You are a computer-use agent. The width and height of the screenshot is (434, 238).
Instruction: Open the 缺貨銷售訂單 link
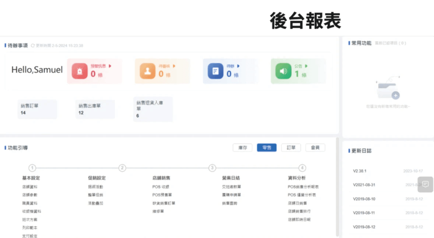point(164,203)
